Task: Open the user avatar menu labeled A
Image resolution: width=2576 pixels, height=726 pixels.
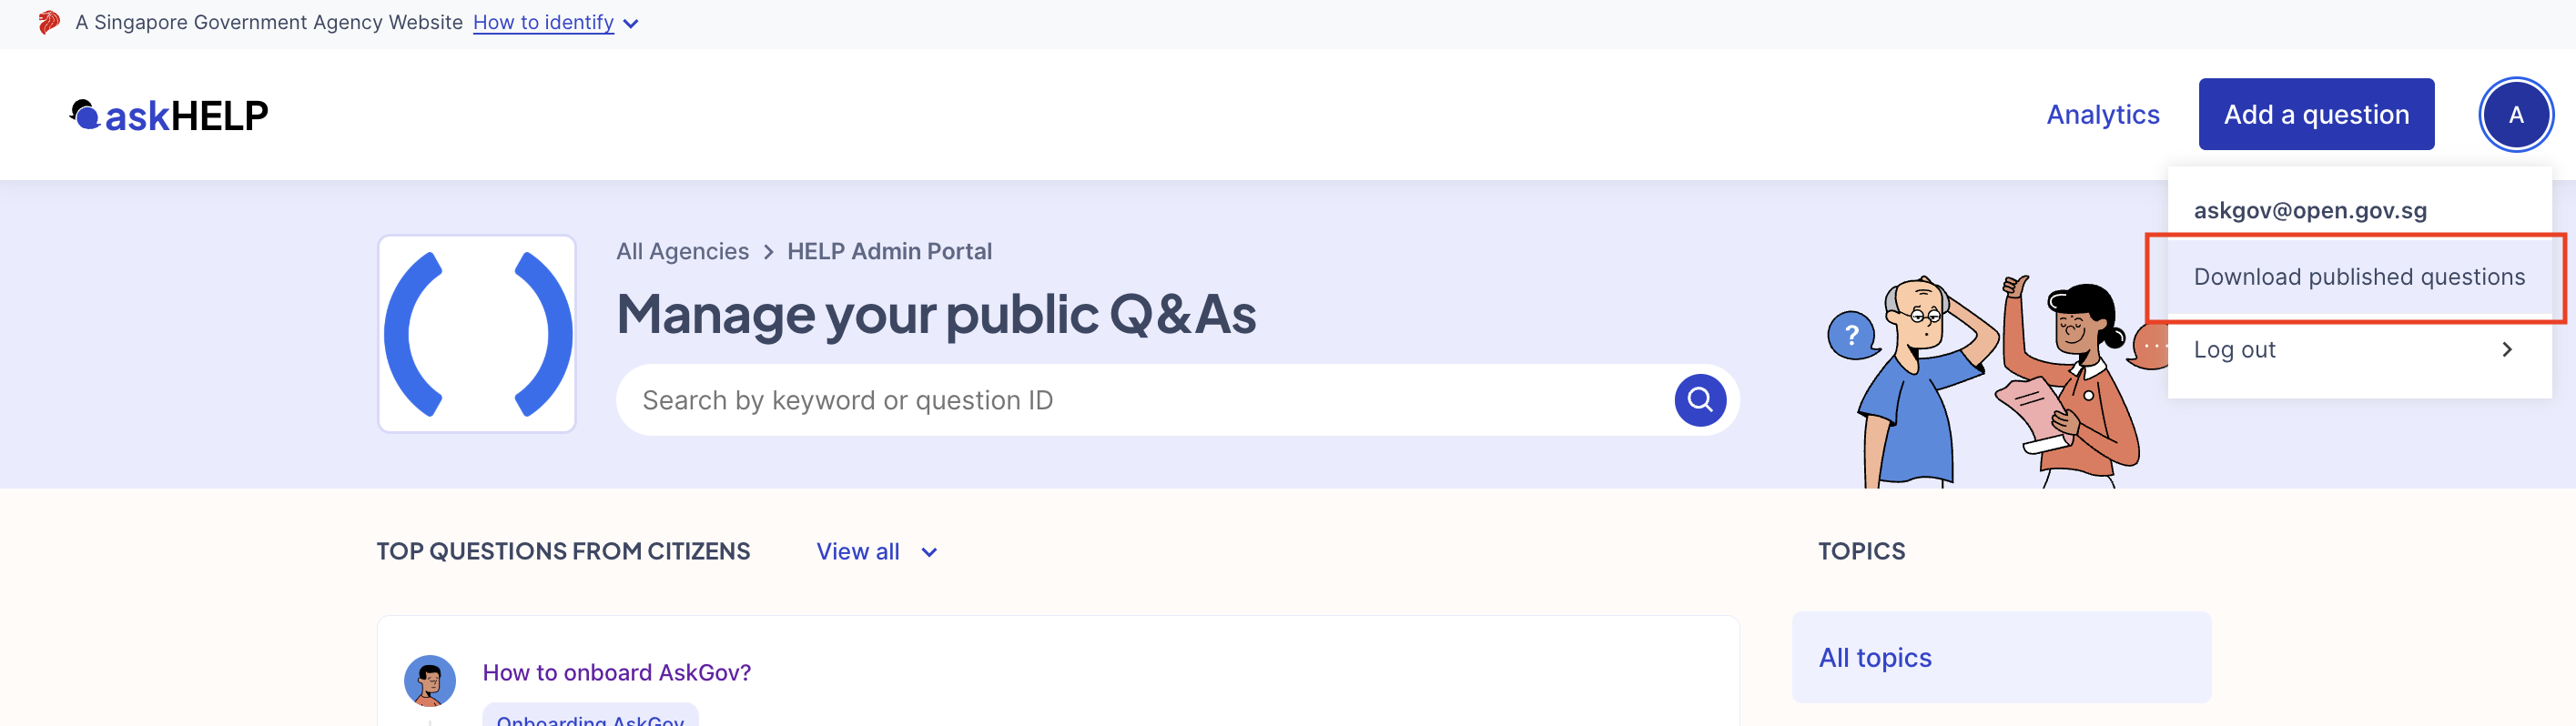Action: 2515,115
